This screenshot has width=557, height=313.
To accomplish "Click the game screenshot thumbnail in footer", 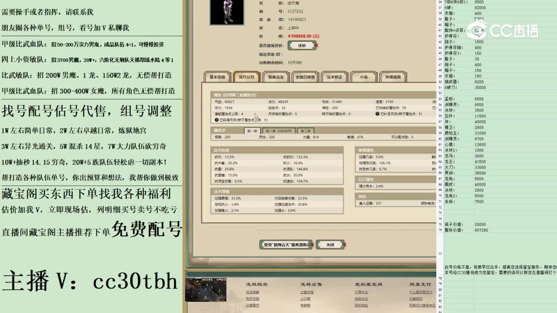I will 205,290.
